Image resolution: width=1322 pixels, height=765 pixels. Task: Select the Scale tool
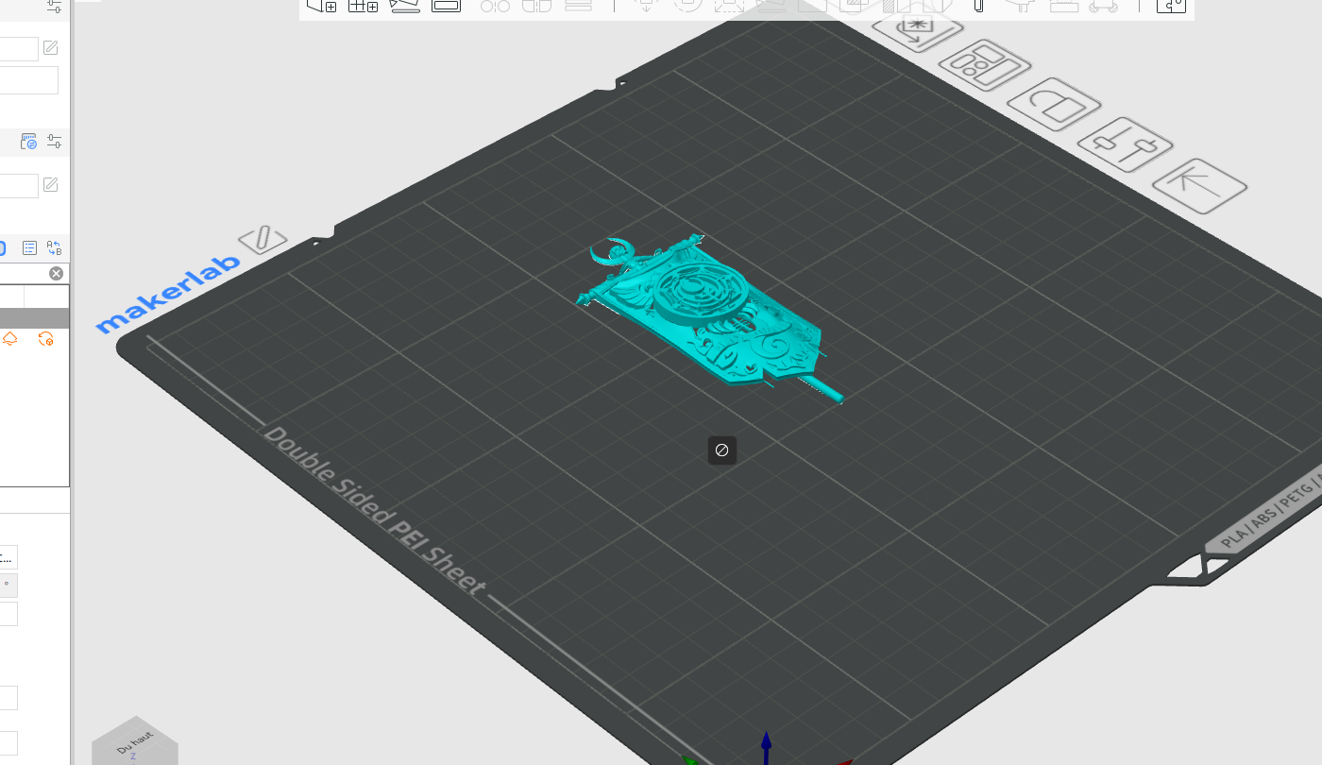click(730, 6)
